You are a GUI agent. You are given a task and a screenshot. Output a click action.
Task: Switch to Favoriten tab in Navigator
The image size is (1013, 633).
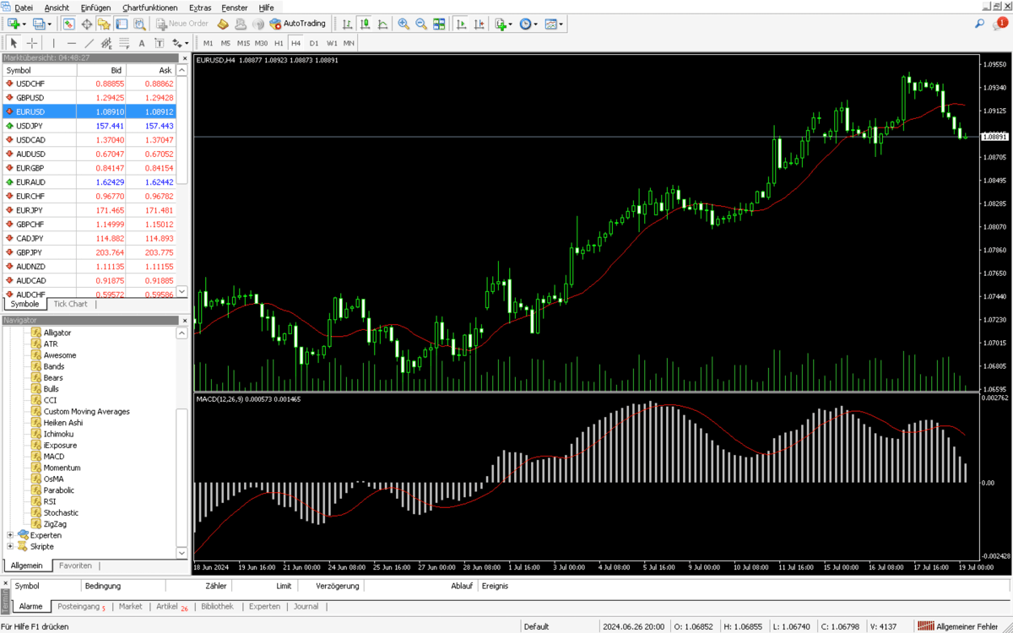coord(75,565)
